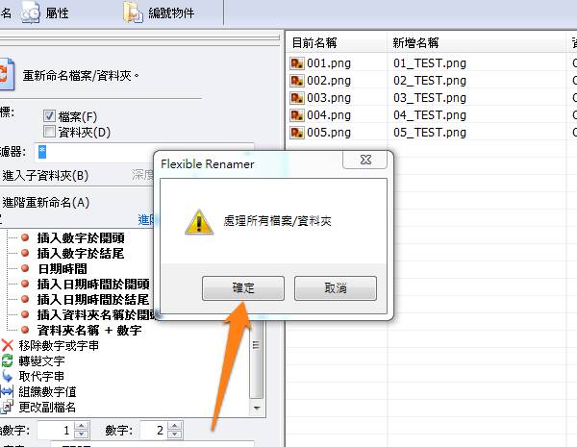The width and height of the screenshot is (577, 447).
Task: Click new name 05_TEST.png cell
Action: 430,133
